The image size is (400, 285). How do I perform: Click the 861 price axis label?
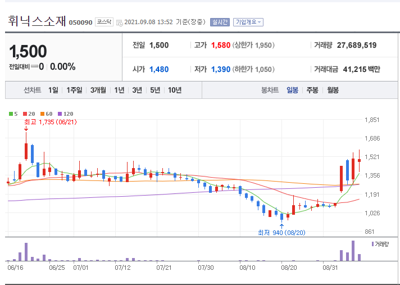(370, 232)
